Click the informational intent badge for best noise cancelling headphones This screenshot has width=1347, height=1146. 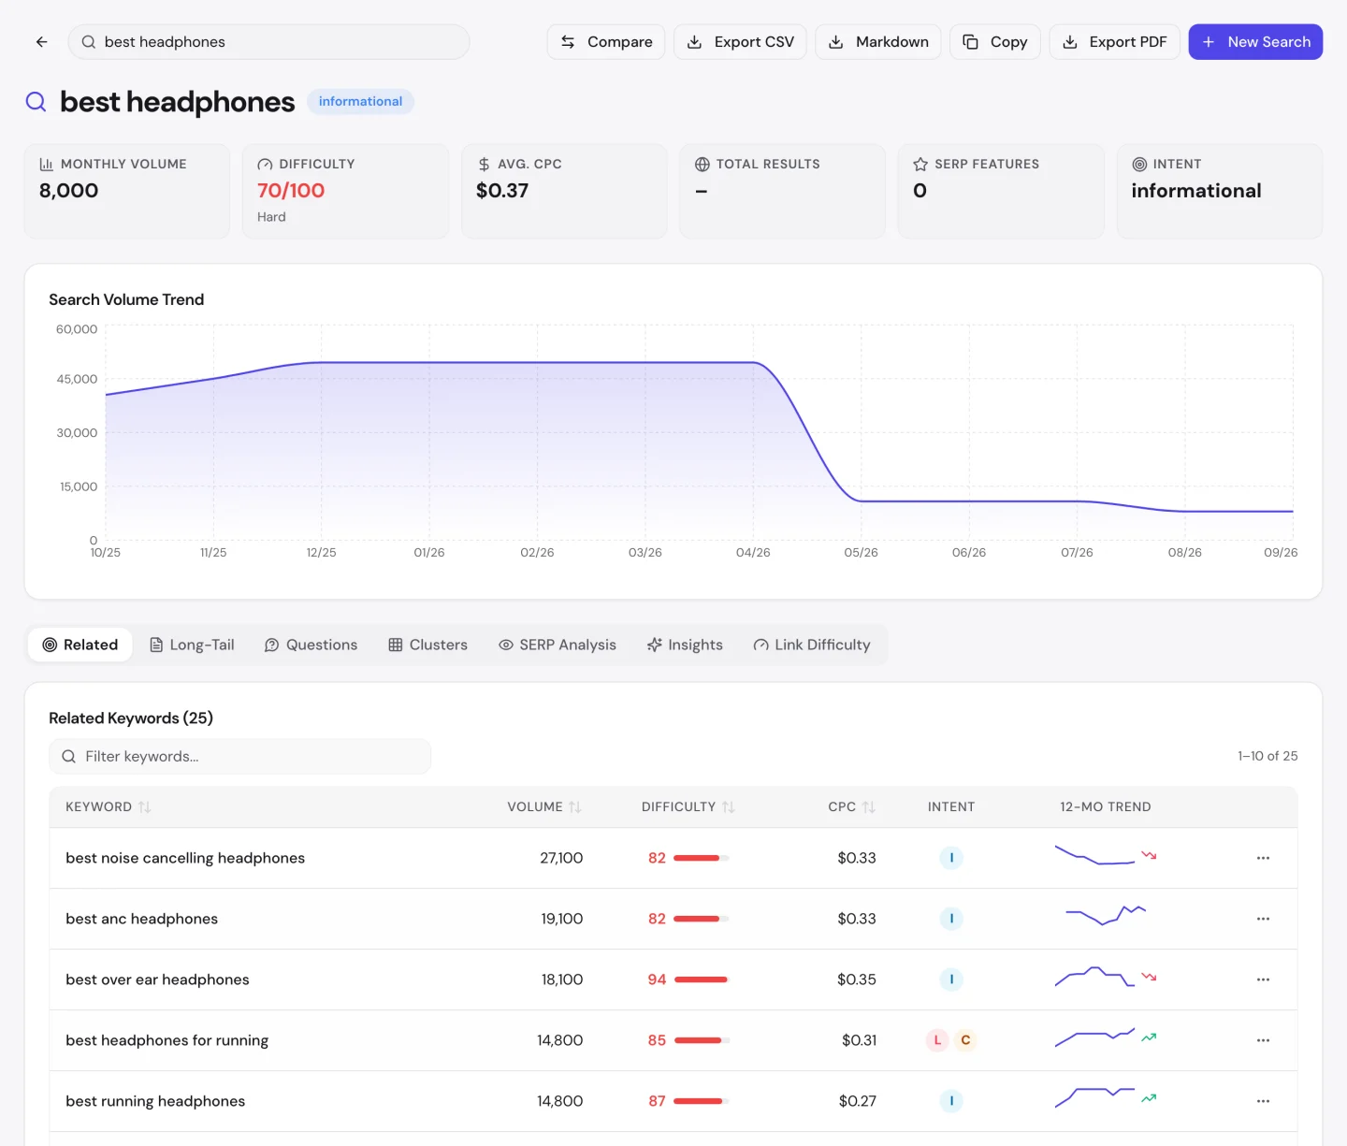pos(951,858)
